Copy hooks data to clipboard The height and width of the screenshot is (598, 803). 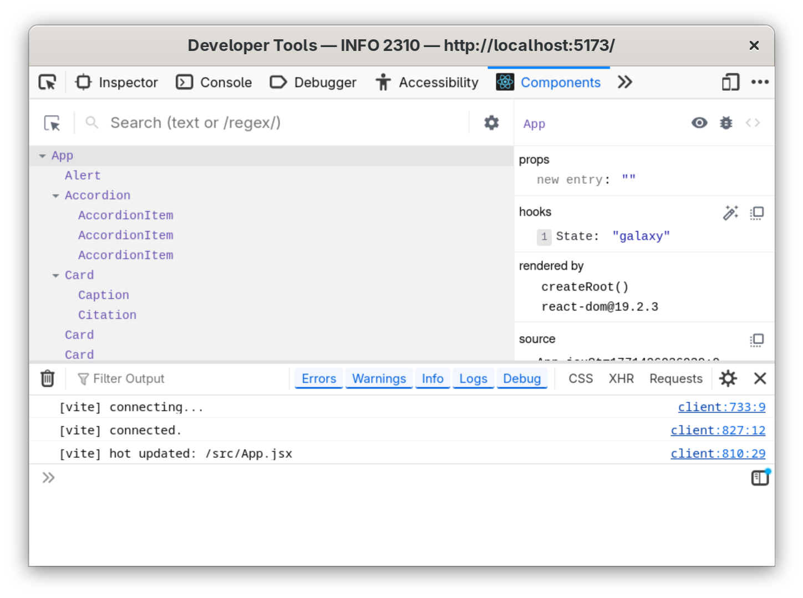(757, 213)
